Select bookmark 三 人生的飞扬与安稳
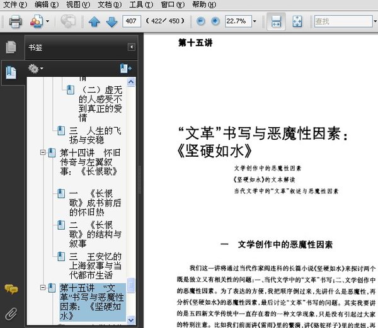This screenshot has width=378, height=328. 95,135
